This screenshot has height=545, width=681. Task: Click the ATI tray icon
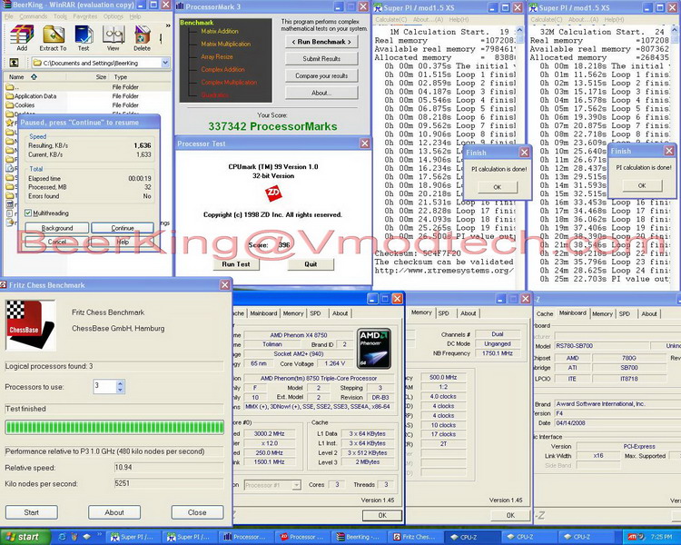[x=631, y=537]
